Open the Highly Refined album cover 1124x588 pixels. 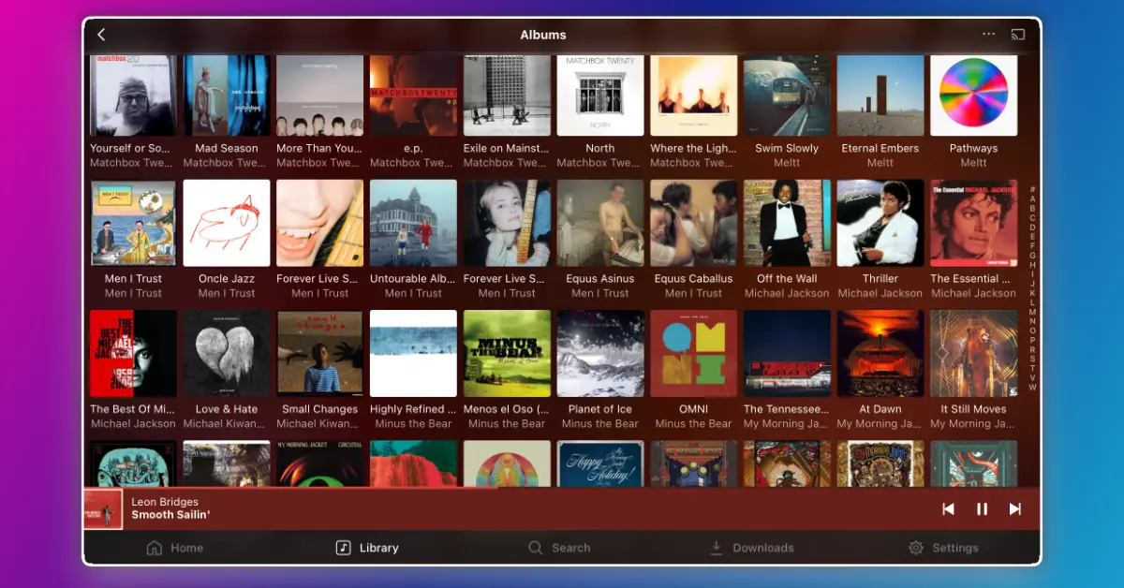(x=413, y=353)
